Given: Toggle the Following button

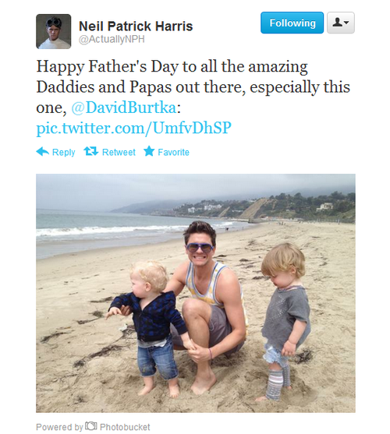Looking at the screenshot, I should point(292,23).
